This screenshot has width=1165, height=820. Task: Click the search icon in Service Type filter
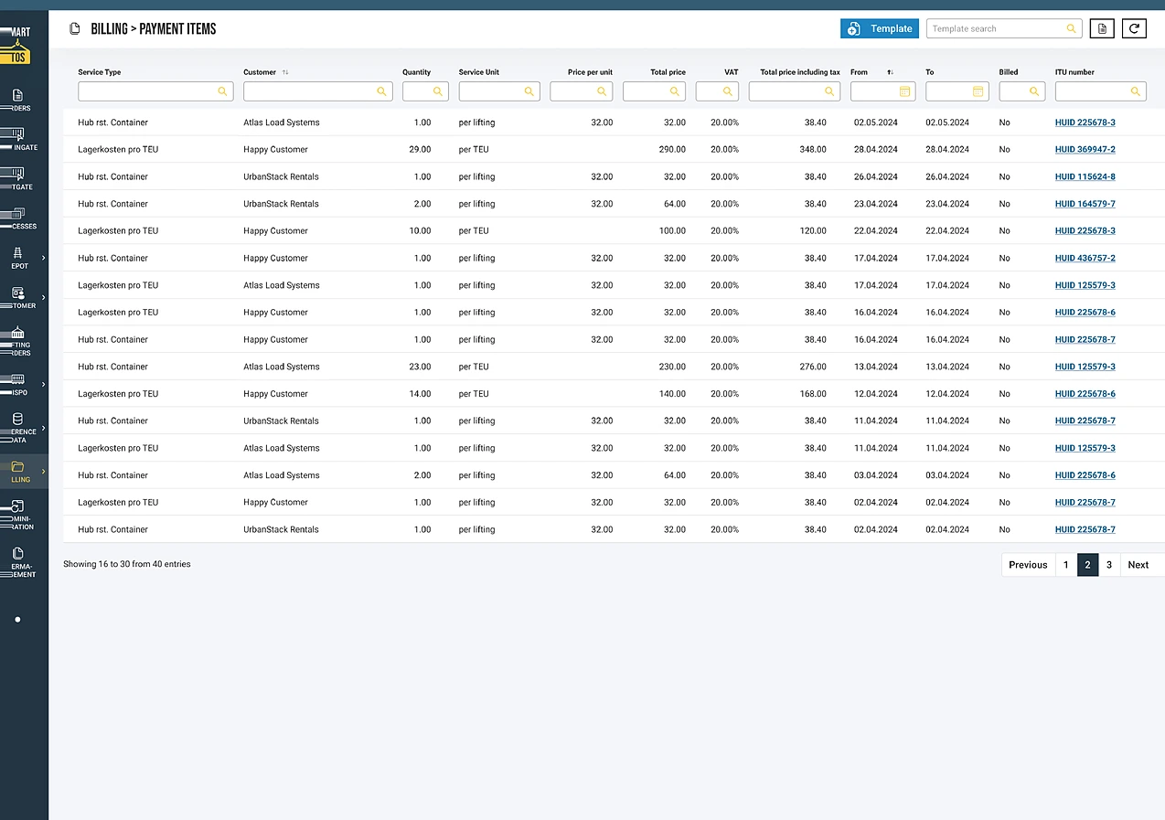[x=222, y=91]
